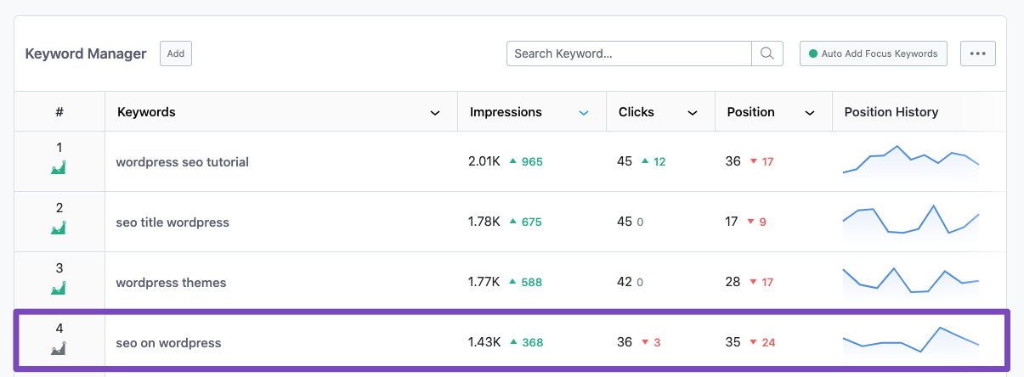Image resolution: width=1024 pixels, height=377 pixels.
Task: Click the green chart icon in row 3
Action: coord(59,290)
